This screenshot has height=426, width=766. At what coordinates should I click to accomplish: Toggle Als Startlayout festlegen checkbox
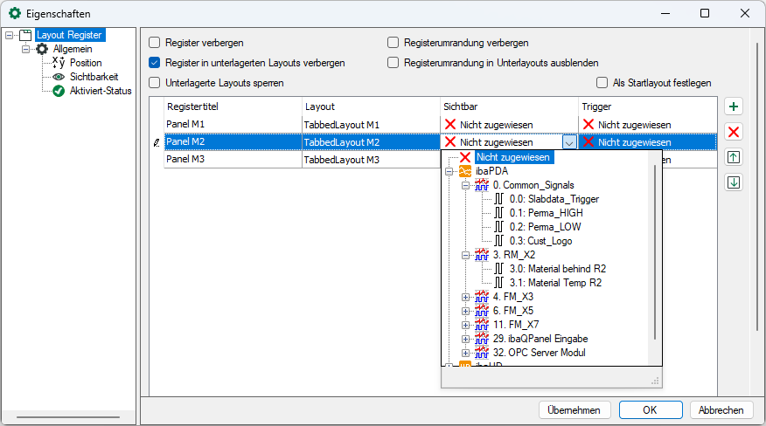[x=602, y=83]
